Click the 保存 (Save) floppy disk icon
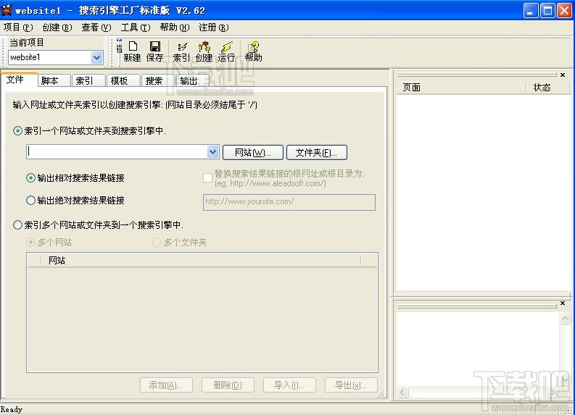The width and height of the screenshot is (575, 415). click(x=155, y=51)
